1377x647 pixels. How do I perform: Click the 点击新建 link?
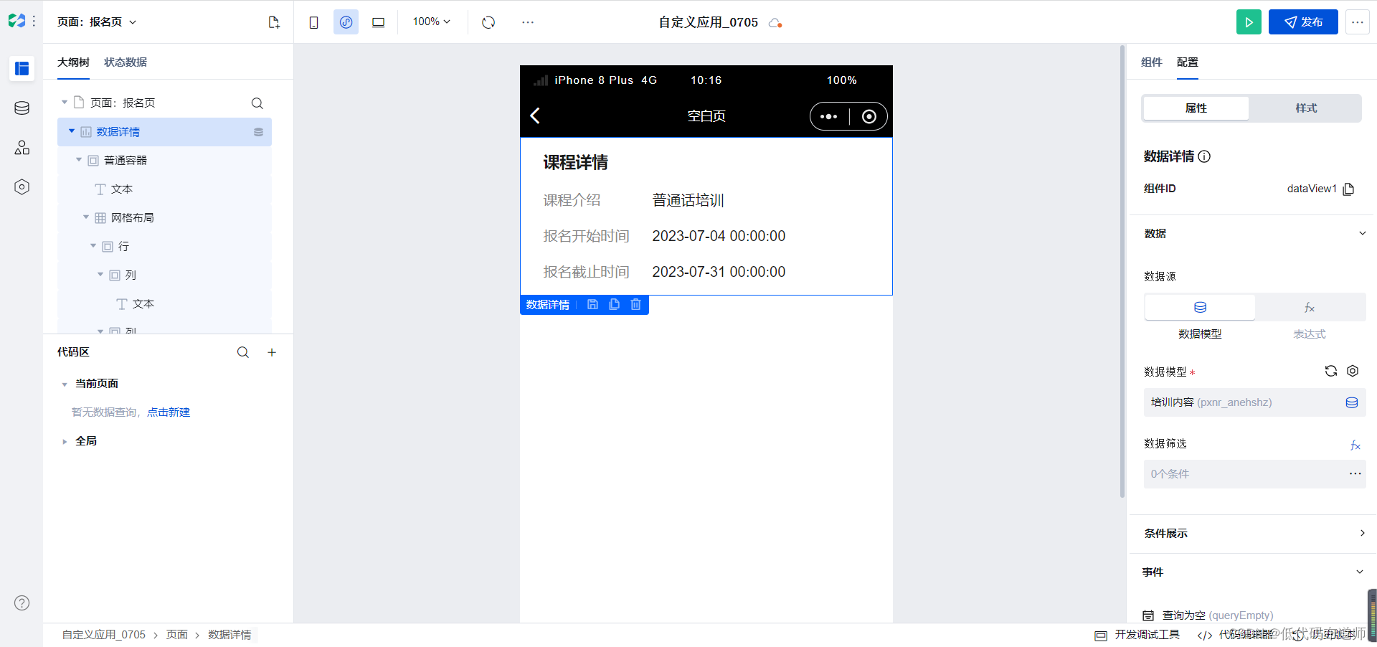coord(169,412)
